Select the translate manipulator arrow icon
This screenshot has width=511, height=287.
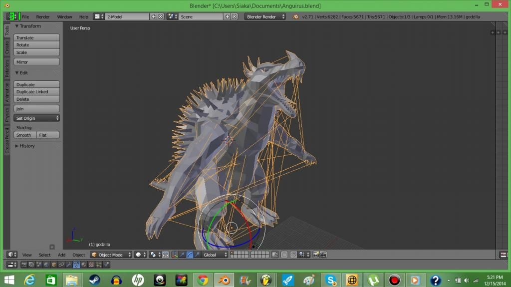click(182, 255)
